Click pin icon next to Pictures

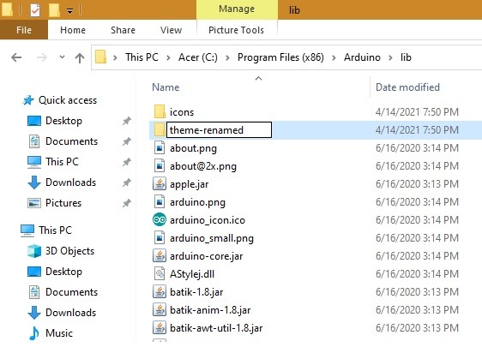(x=127, y=203)
